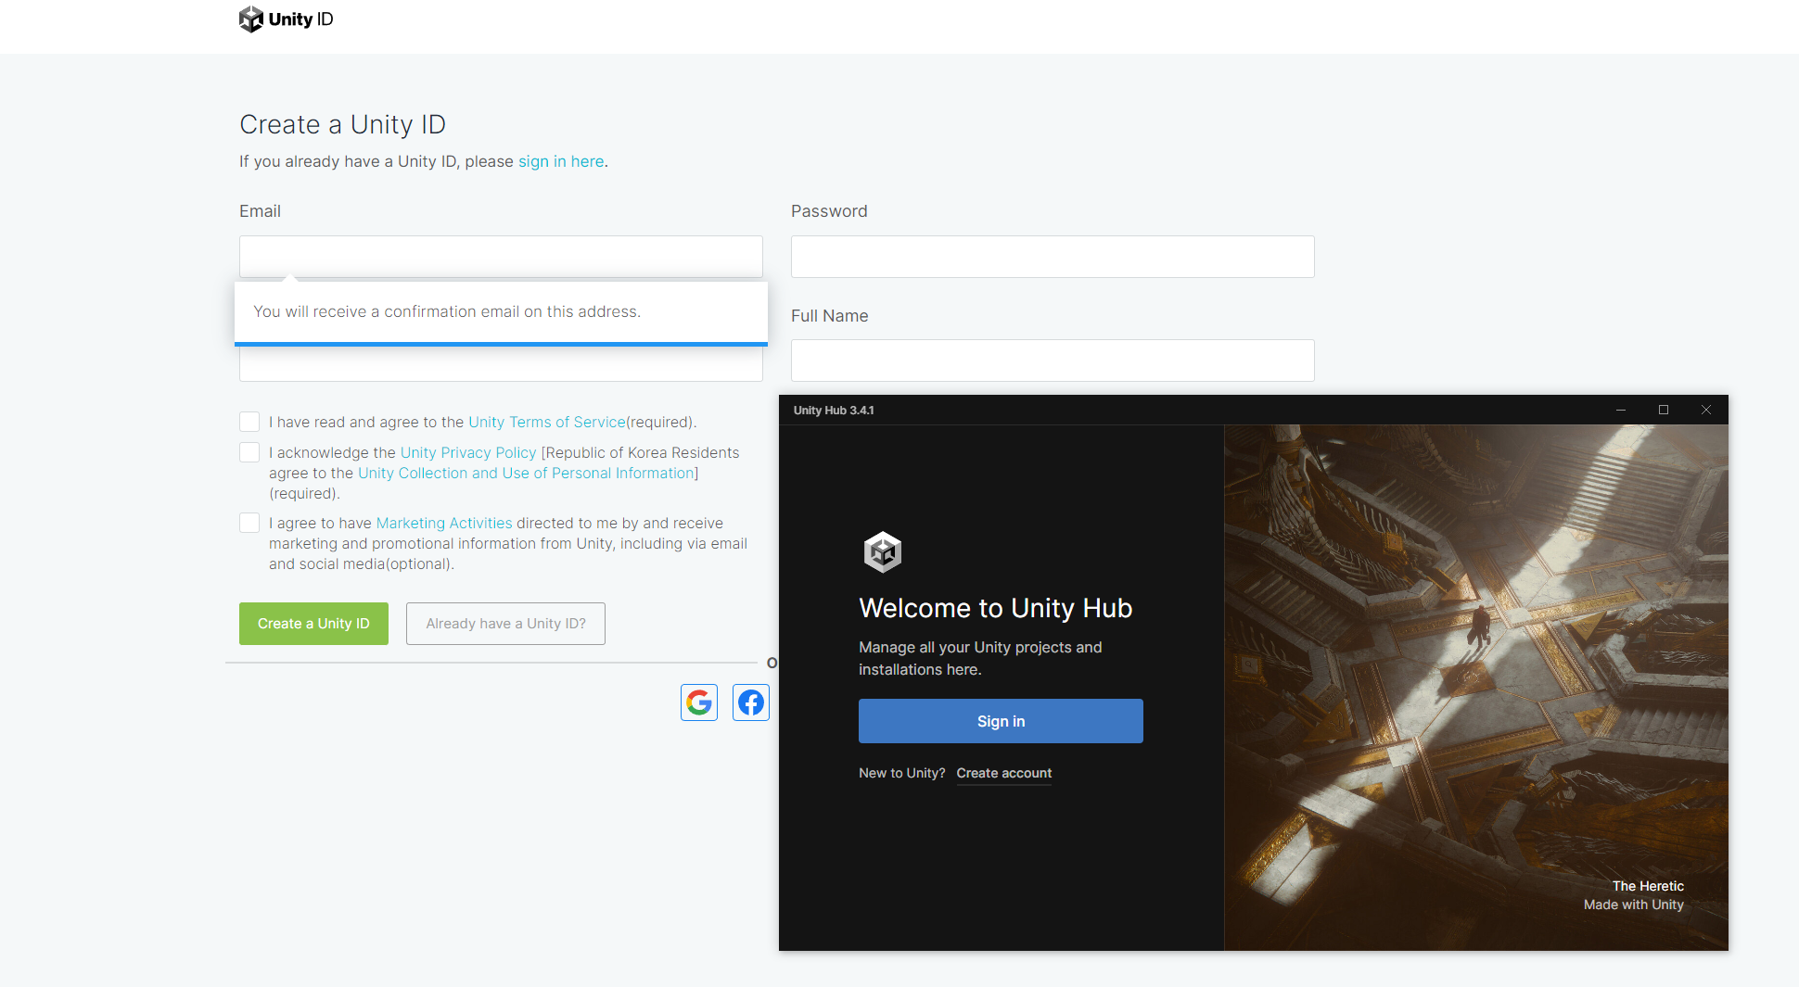The width and height of the screenshot is (1799, 987).
Task: Check the Unity Terms of Service agreement box
Action: point(249,422)
